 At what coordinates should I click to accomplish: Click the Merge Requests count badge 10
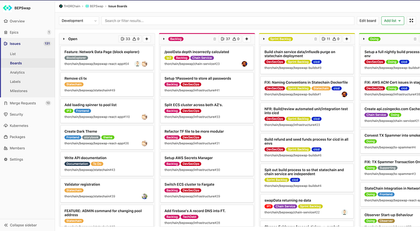click(48, 103)
